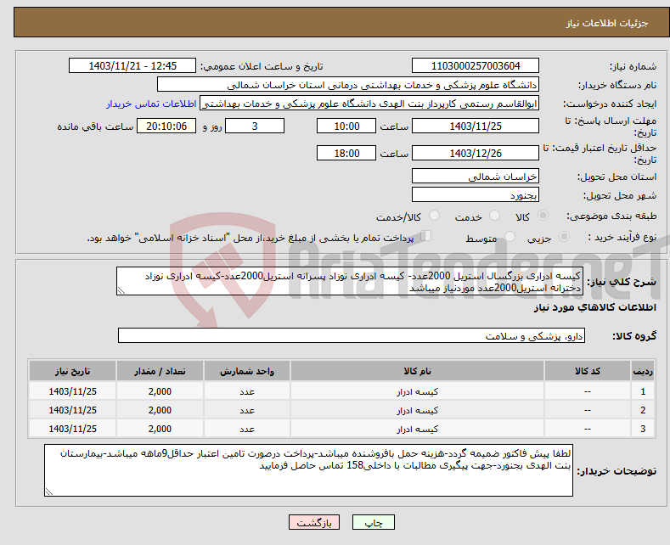Image resolution: width=670 pixels, height=545 pixels.
Task: Click the بازگشت (back) button
Action: coord(314,522)
